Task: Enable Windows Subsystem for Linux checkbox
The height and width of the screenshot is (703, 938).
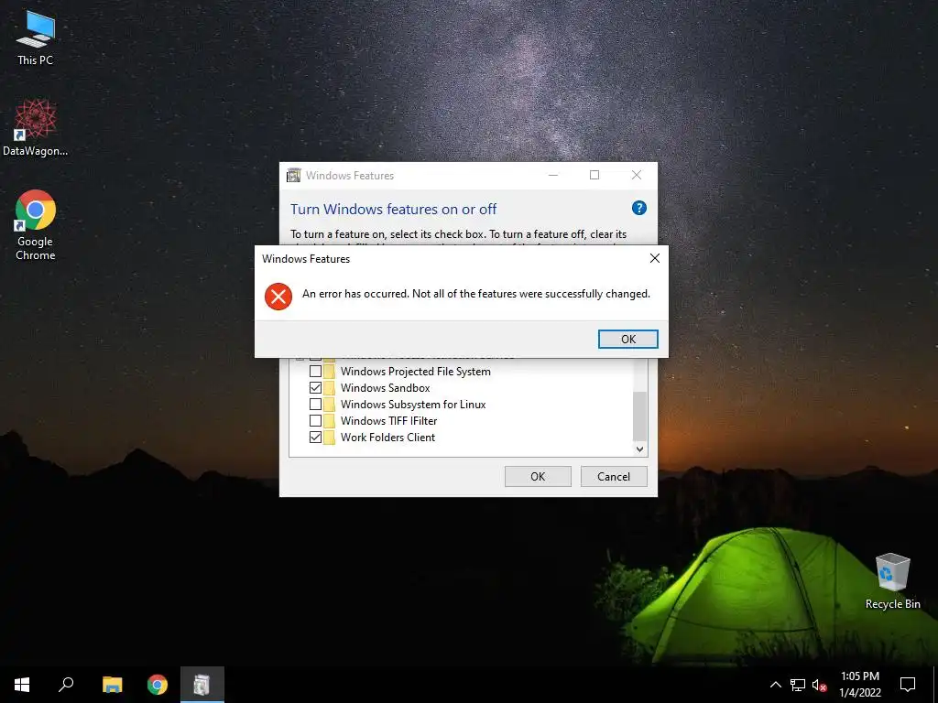Action: pos(315,404)
